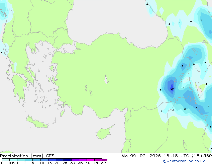Click the 15 to 20 mm legend swatch

pyautogui.click(x=52, y=160)
